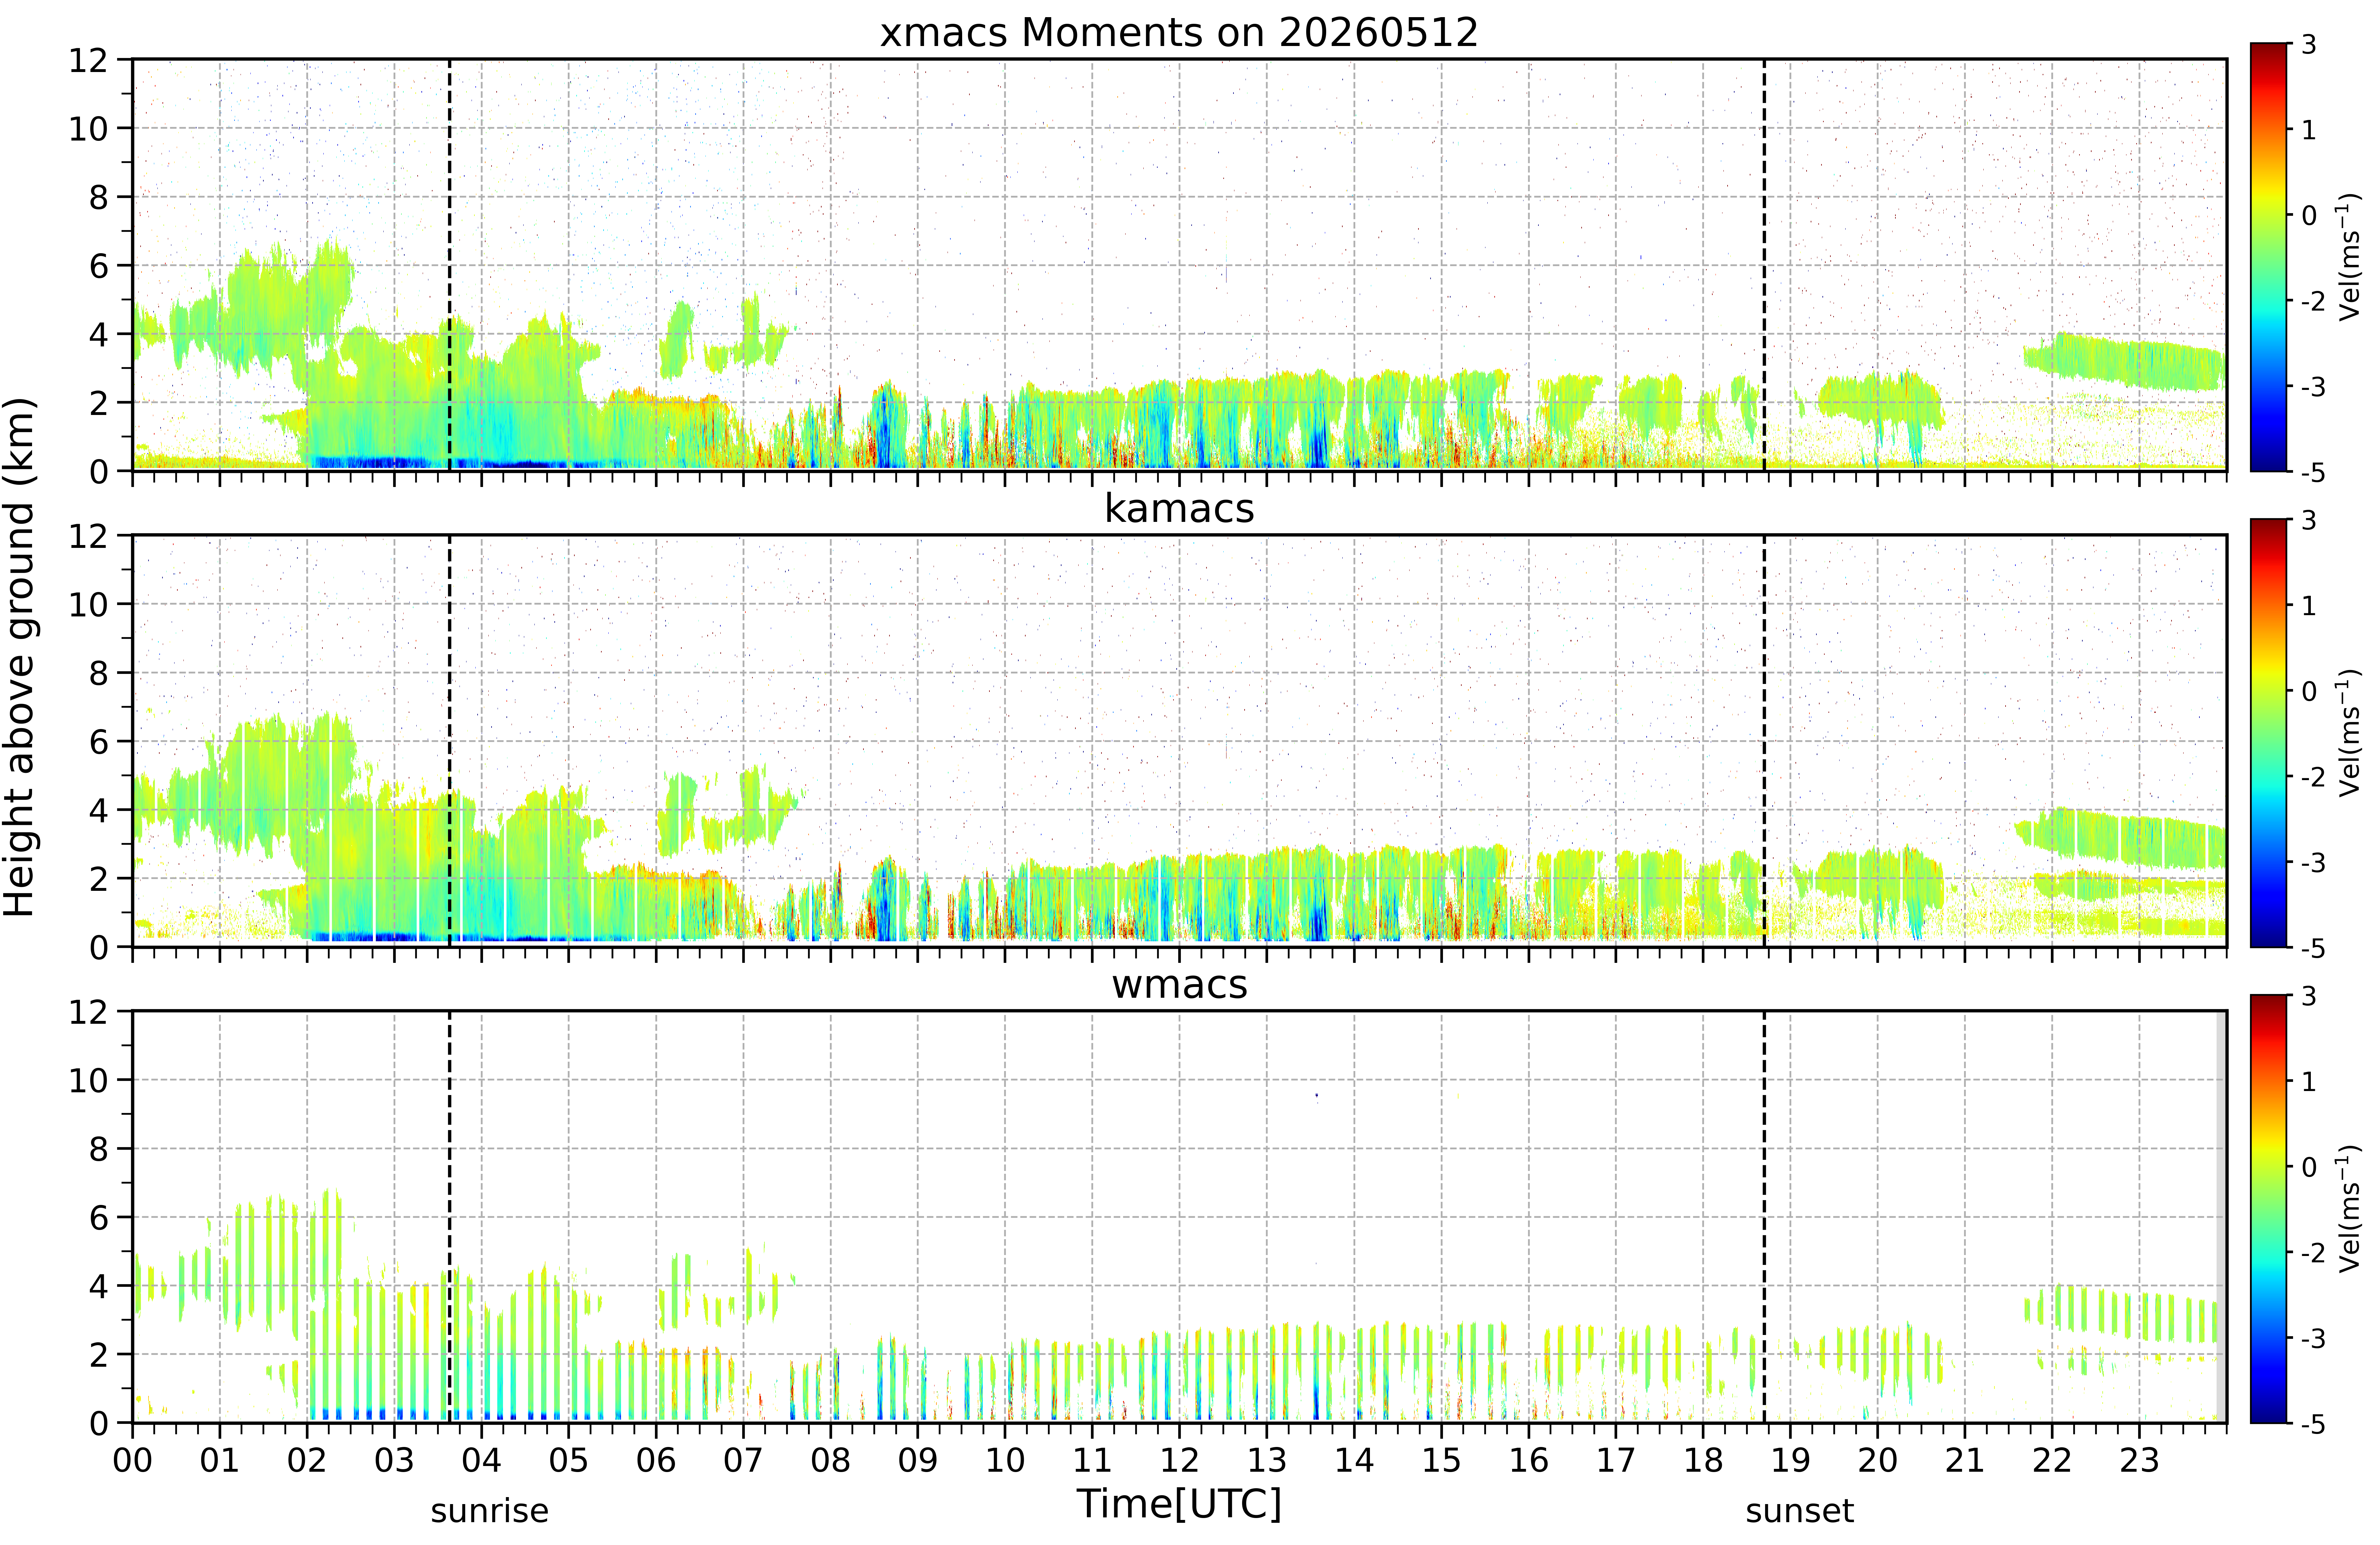Viewport: 2380px width, 1545px height.
Task: Click the "Vel(ms⁻¹)" label beside the kamacs colorbar
Action: [2349, 733]
